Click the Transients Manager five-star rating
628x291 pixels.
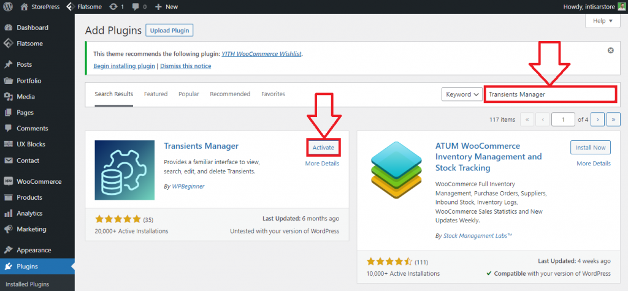coord(118,219)
